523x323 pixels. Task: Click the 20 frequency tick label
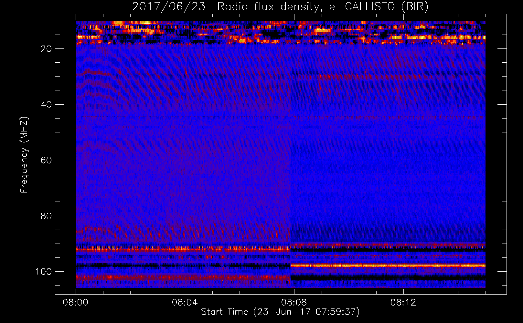pos(47,49)
